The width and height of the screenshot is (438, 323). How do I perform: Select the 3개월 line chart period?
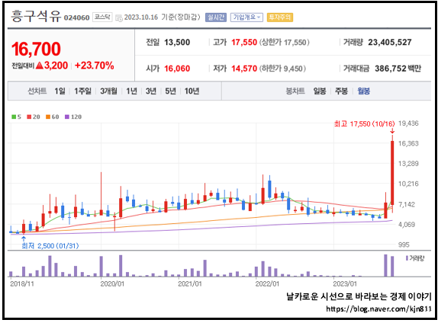point(108,91)
